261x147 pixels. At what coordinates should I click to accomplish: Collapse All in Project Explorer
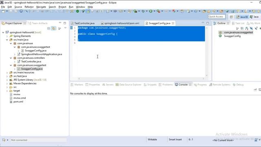pyautogui.click(x=49, y=29)
